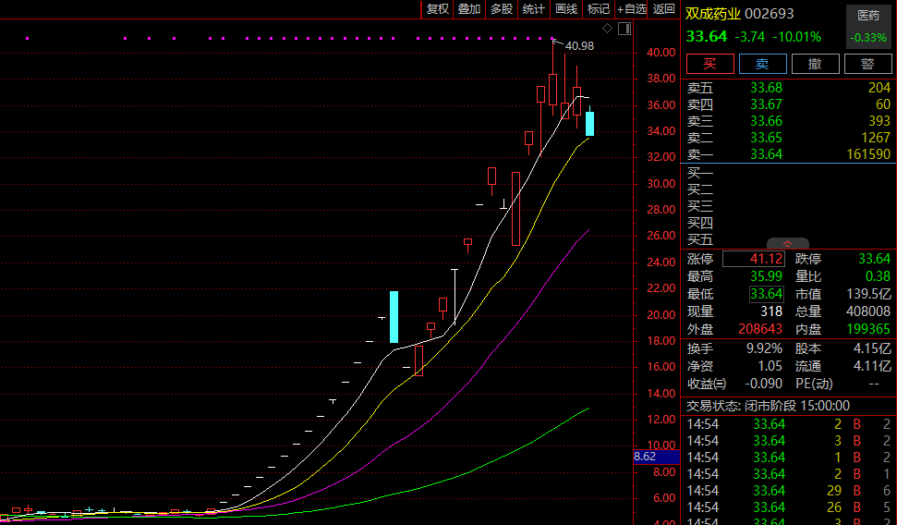Image resolution: width=897 pixels, height=525 pixels.
Task: Open the 叠加 overlay option
Action: pyautogui.click(x=469, y=9)
